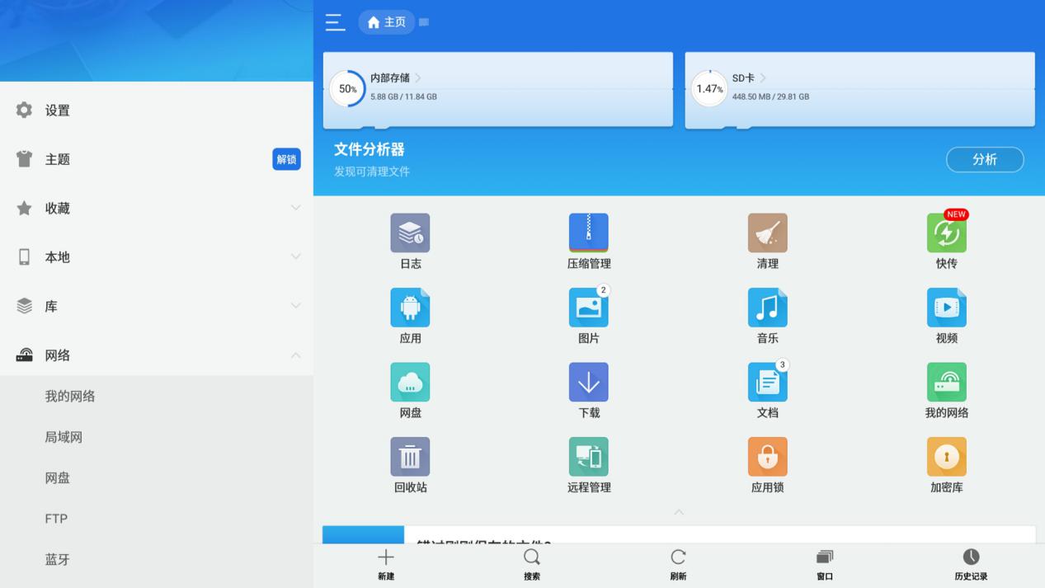Select 网盘 in sidebar network list
The height and width of the screenshot is (588, 1045).
click(x=157, y=478)
